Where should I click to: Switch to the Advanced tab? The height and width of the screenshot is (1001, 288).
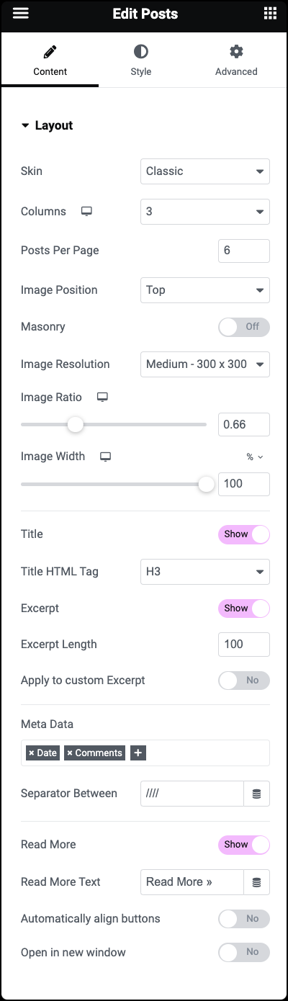[236, 60]
